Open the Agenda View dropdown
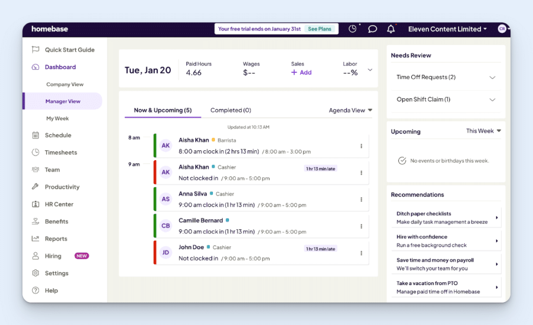Screen dimensions: 533x325 (x=350, y=110)
